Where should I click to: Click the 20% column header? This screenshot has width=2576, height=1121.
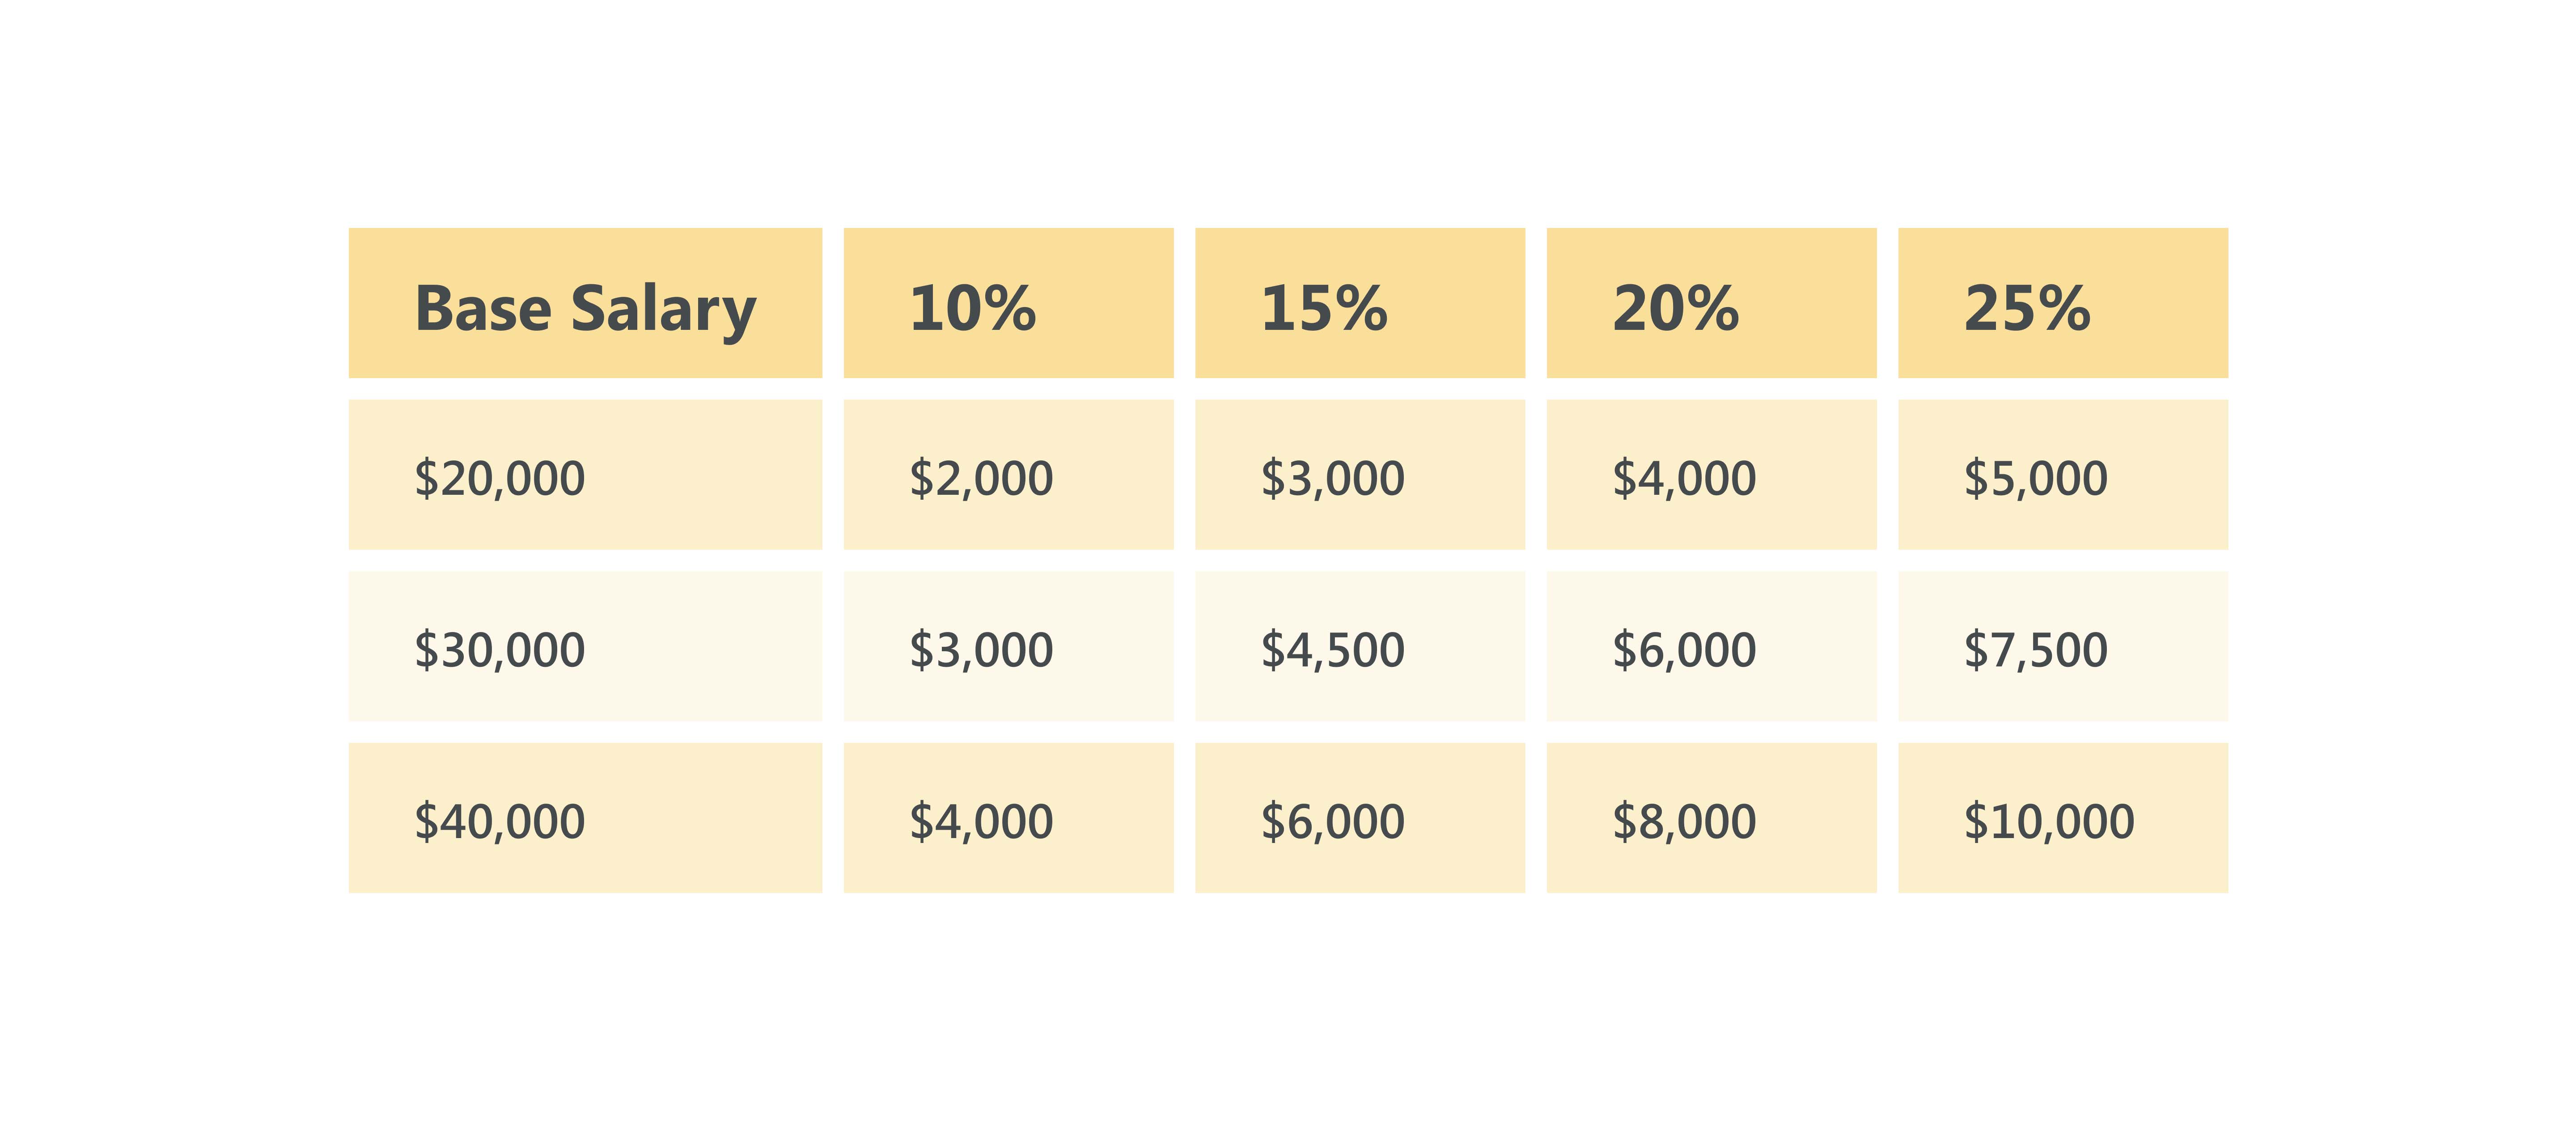pos(1711,304)
